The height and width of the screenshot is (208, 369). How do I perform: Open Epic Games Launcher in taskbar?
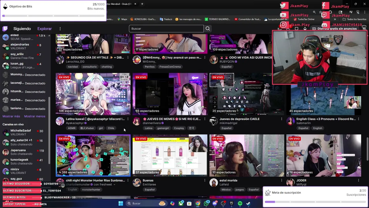(231, 203)
